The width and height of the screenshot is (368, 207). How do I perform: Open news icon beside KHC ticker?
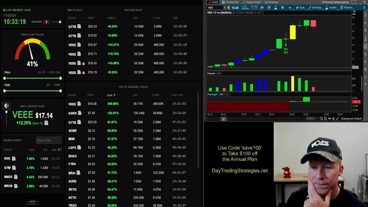click(x=14, y=158)
